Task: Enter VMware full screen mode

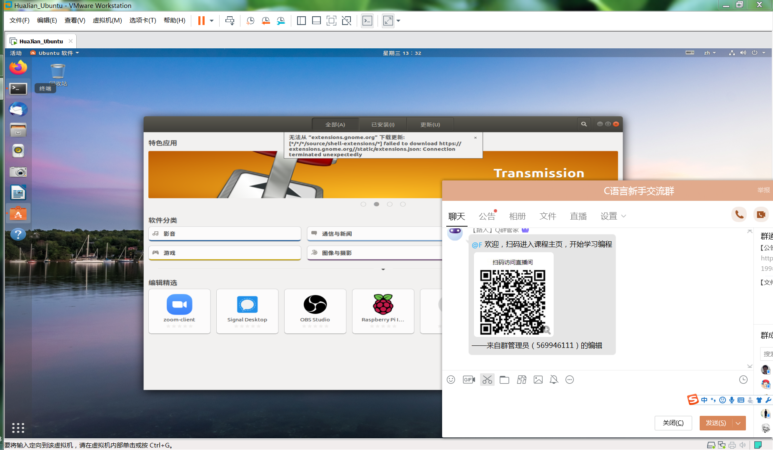Action: click(x=331, y=21)
